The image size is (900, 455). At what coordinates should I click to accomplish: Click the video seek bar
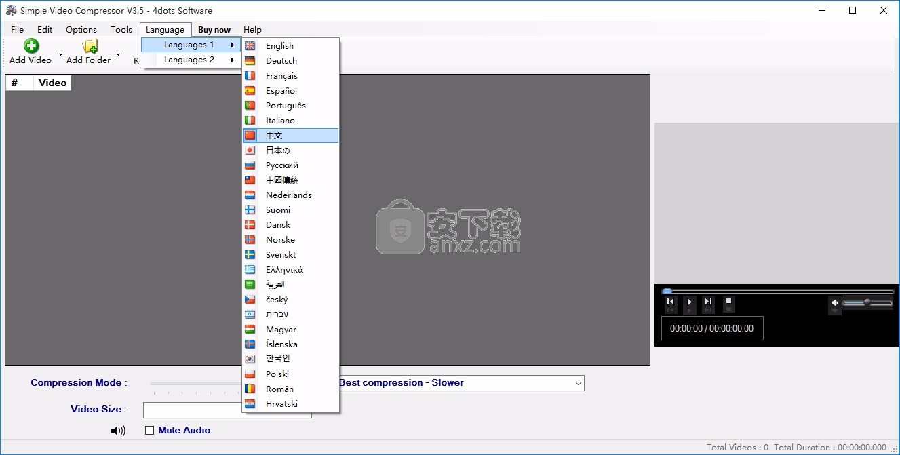tap(777, 291)
